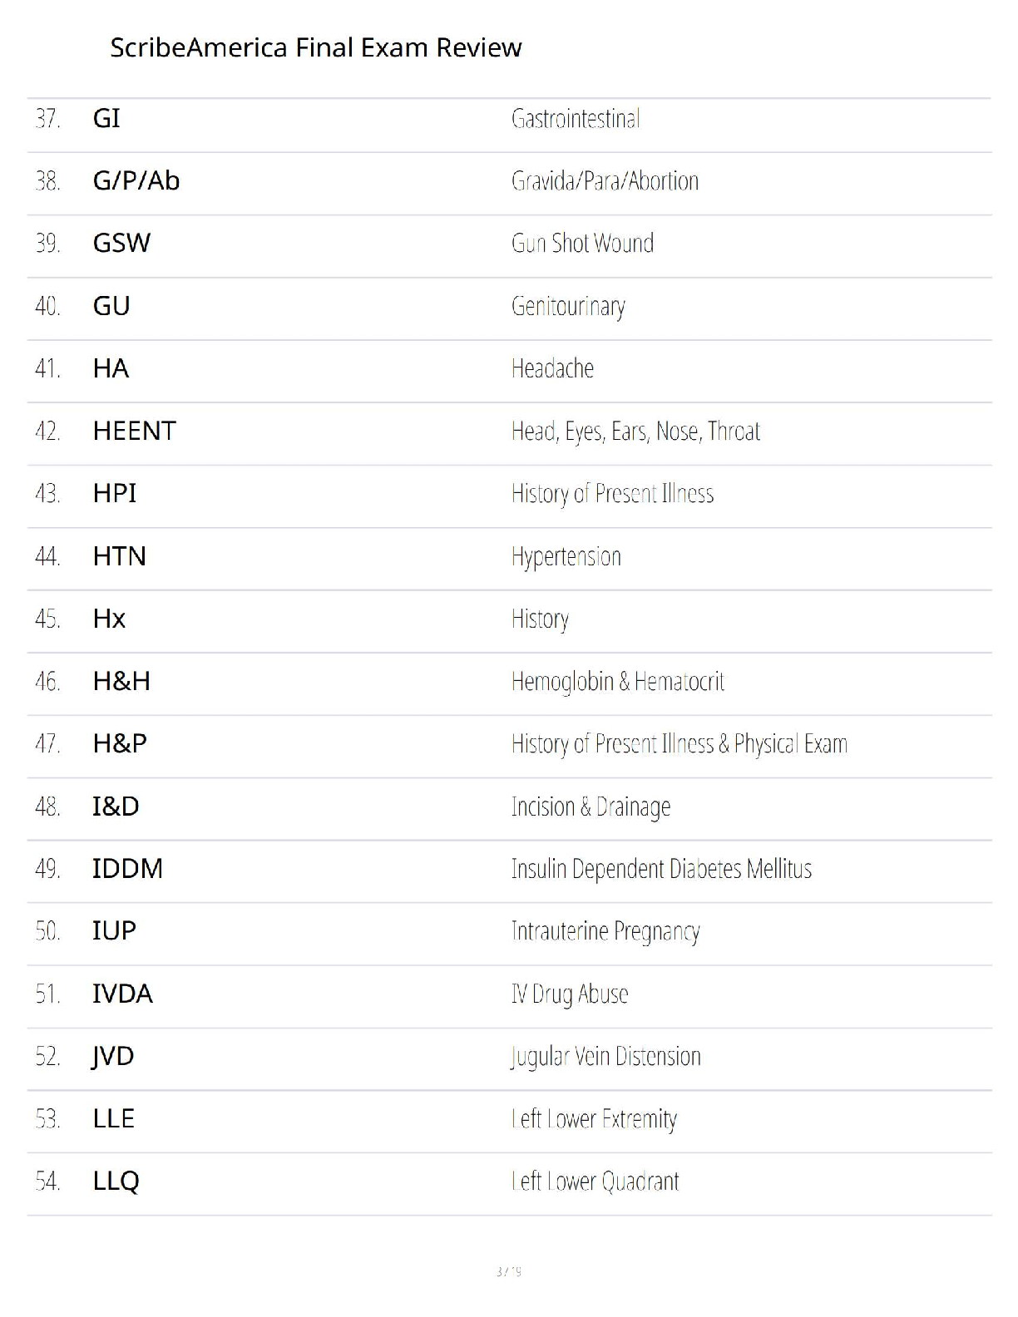This screenshot has height=1317, width=1018.
Task: Select the IVDA abbreviation term
Action: (x=122, y=994)
